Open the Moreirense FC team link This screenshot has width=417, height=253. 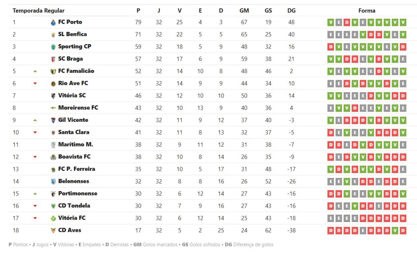[78, 108]
